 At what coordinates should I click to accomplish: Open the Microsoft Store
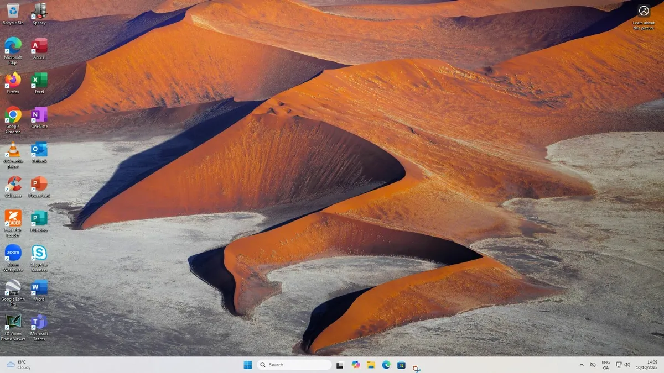402,365
